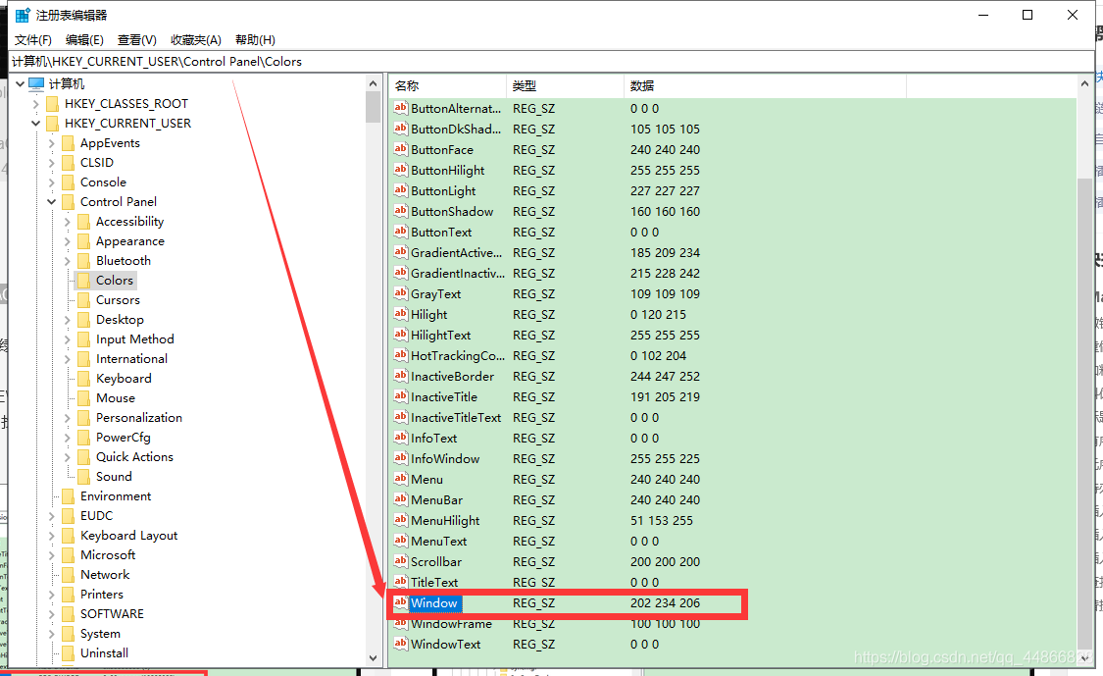This screenshot has height=676, width=1103.
Task: Click the string value icon beside ButtonFace
Action: tap(400, 150)
